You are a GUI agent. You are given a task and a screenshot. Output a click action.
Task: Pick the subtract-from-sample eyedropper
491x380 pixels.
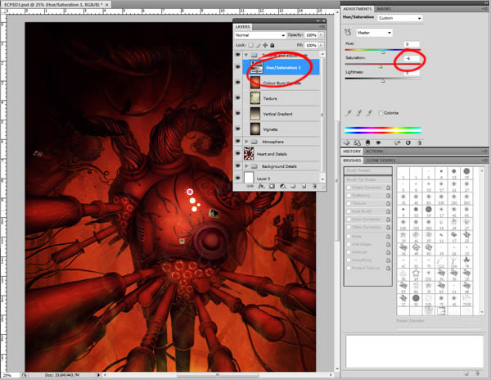coord(369,113)
